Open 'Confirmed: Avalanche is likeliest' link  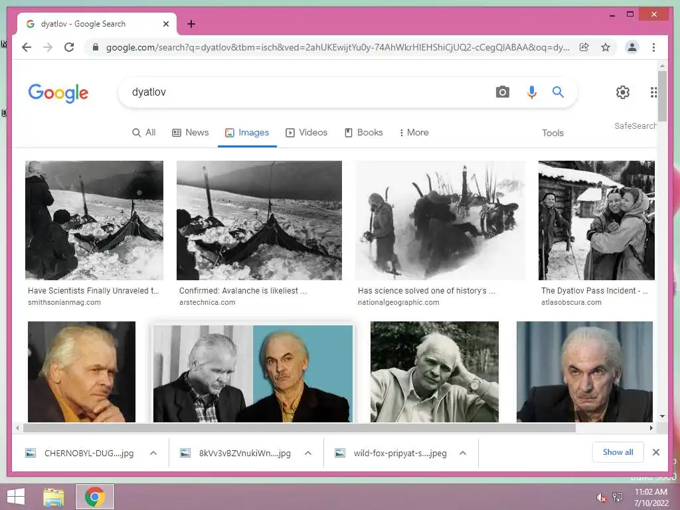tap(243, 291)
